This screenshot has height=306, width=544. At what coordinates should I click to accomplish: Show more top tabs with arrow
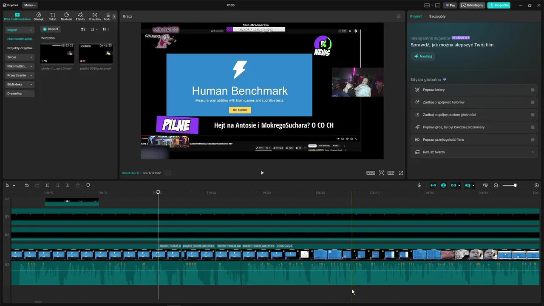[114, 17]
